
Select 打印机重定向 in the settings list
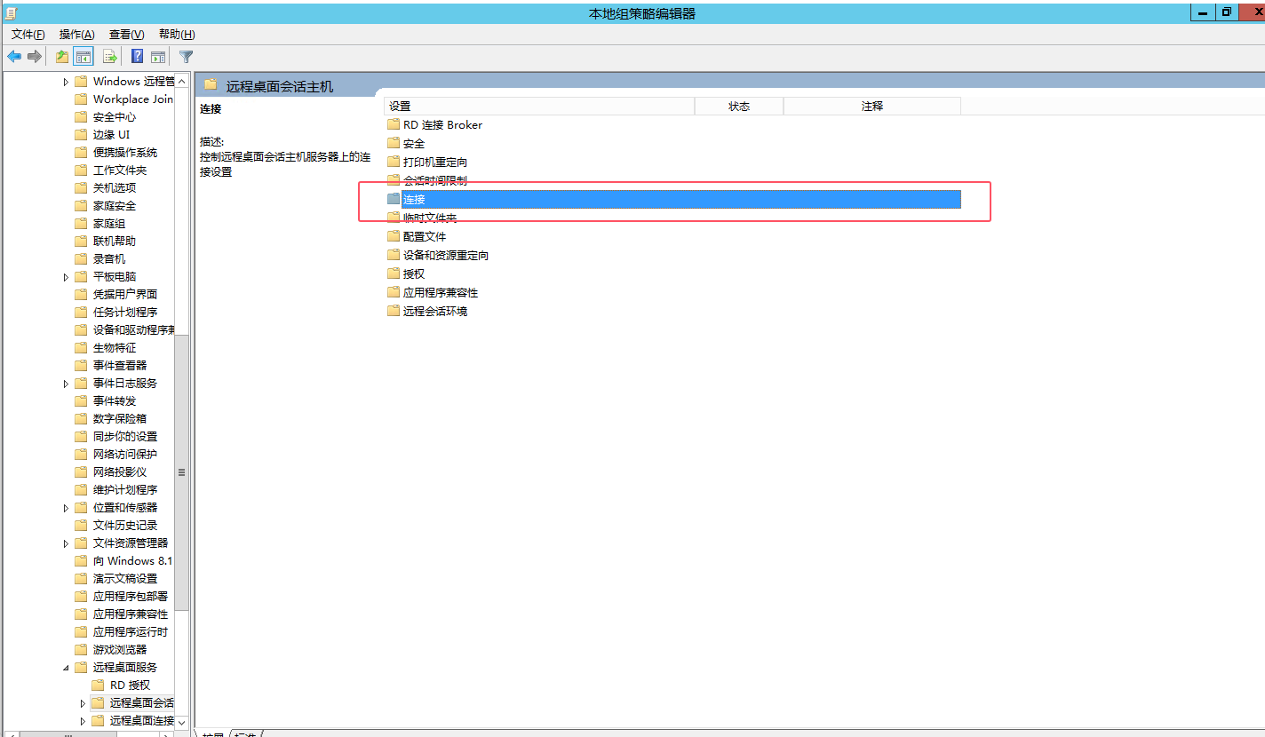tap(435, 162)
